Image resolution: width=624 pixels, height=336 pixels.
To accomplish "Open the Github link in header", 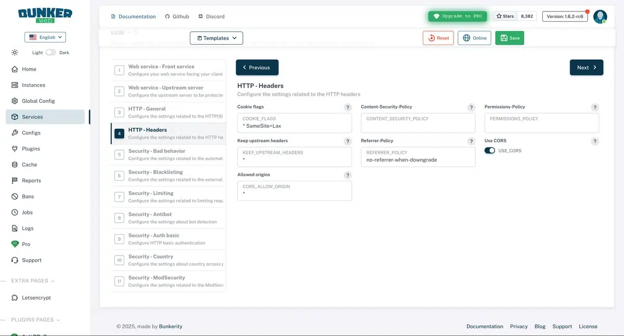I will (x=177, y=17).
